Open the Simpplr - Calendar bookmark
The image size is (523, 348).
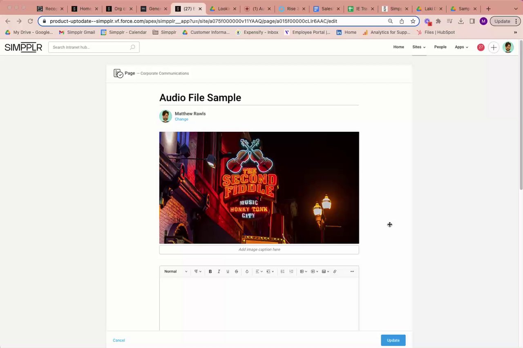pyautogui.click(x=124, y=32)
